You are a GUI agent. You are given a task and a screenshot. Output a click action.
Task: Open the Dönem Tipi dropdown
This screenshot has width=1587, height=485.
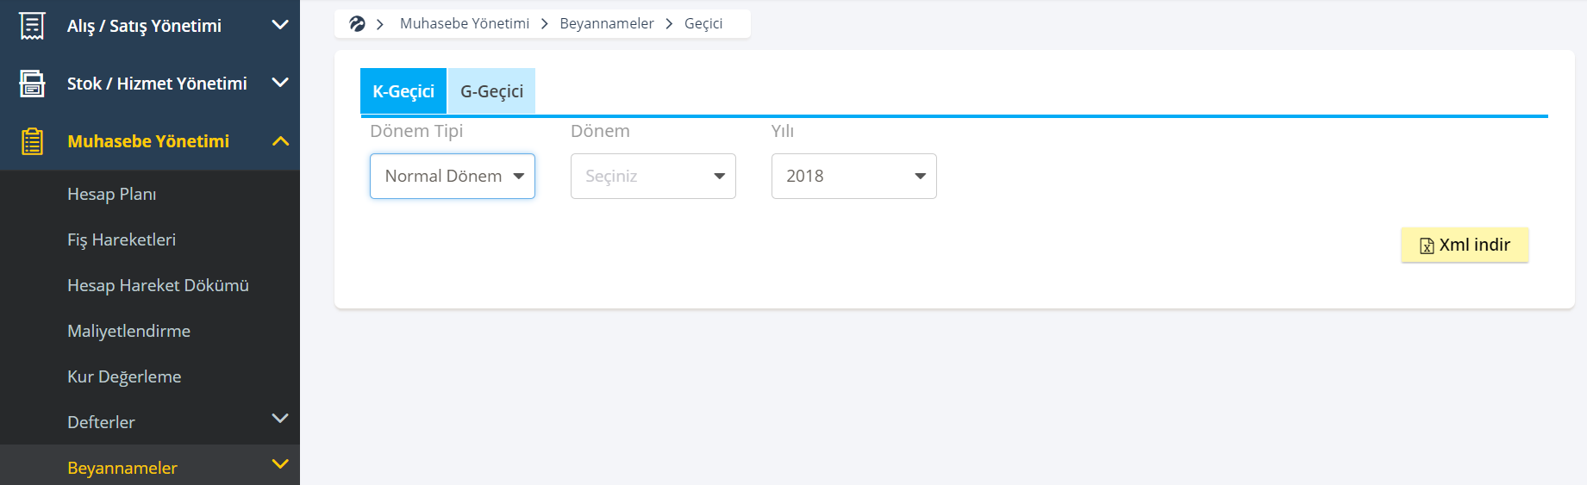click(453, 176)
